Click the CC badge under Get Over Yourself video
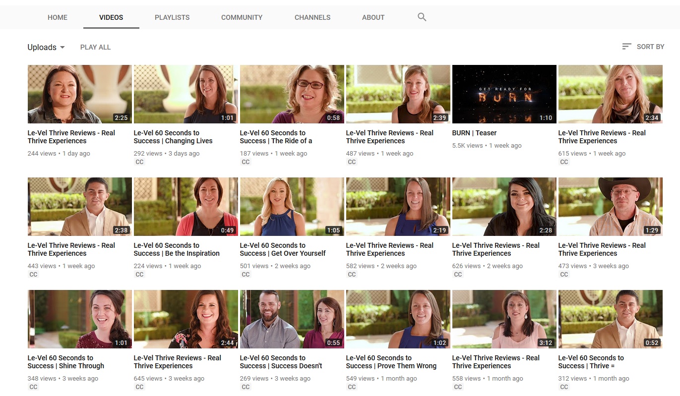Screen dimensions: 680x396 click(x=246, y=275)
